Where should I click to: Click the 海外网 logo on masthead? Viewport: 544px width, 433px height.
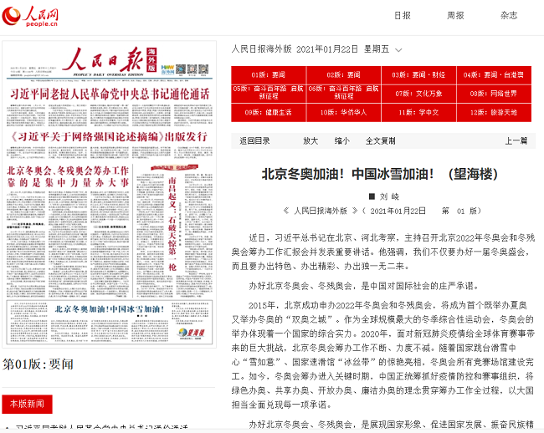[167, 69]
